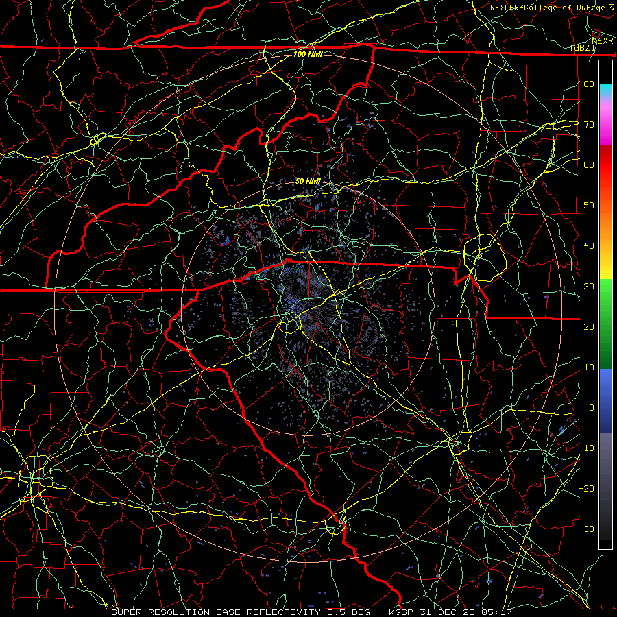Viewport: 617px width, 617px height.
Task: Select the [dBZ] unit label
Action: click(583, 48)
